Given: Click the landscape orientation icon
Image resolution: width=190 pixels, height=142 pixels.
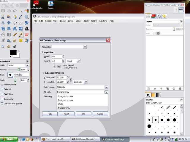Looking at the screenshot, I should 59,66.
